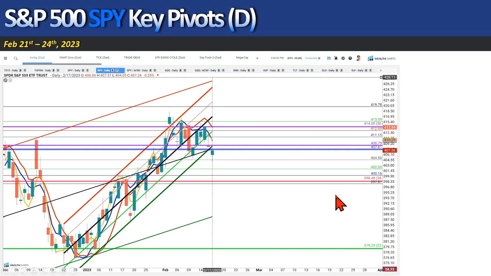Click the 419.78 pivot level label

pos(376,105)
